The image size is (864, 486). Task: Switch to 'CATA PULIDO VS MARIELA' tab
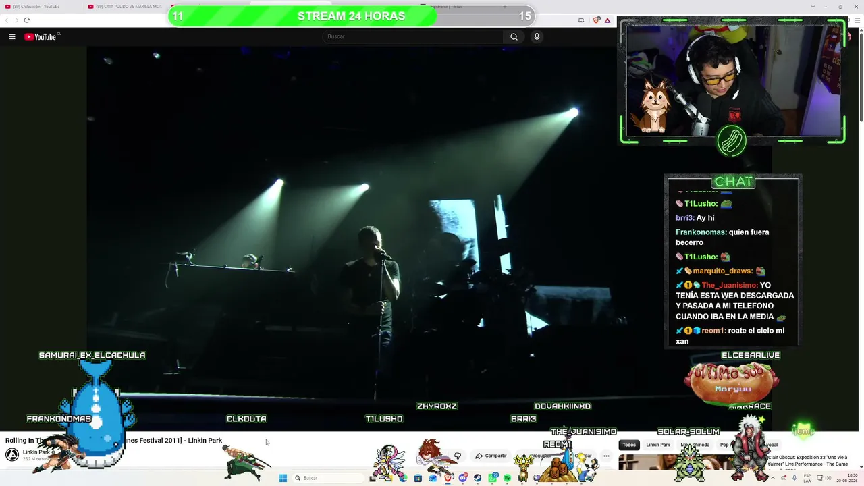tap(125, 7)
